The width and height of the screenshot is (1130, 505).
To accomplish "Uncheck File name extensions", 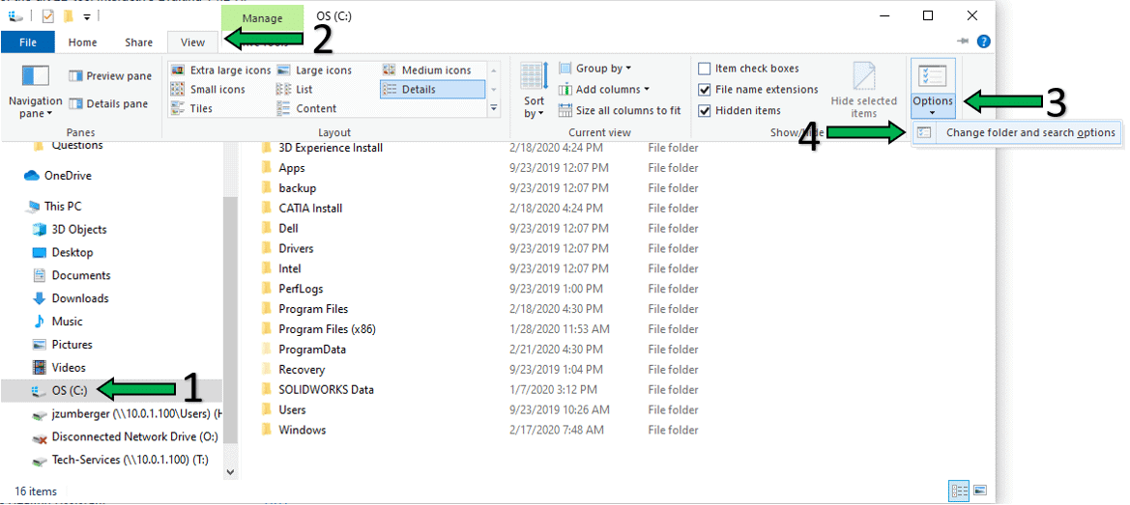I will [x=705, y=90].
